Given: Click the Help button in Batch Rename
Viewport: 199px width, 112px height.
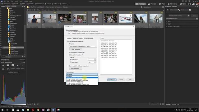Looking at the screenshot, I should coord(130,80).
